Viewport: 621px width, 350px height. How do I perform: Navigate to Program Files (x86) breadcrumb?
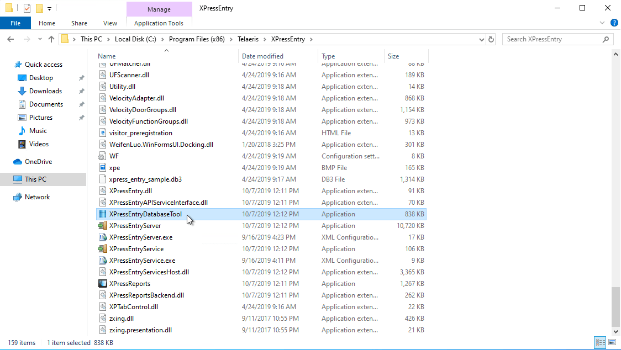(197, 39)
